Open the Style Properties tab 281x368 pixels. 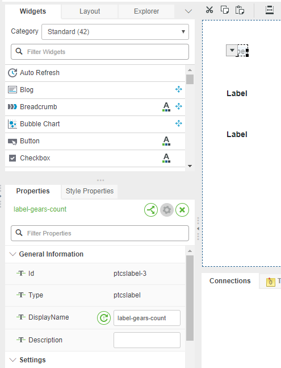90,191
